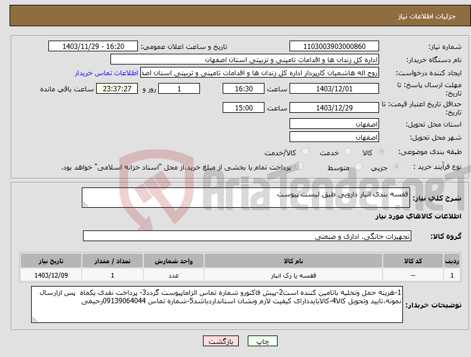Click the request creator field روح اله هاشمیان

[260, 73]
